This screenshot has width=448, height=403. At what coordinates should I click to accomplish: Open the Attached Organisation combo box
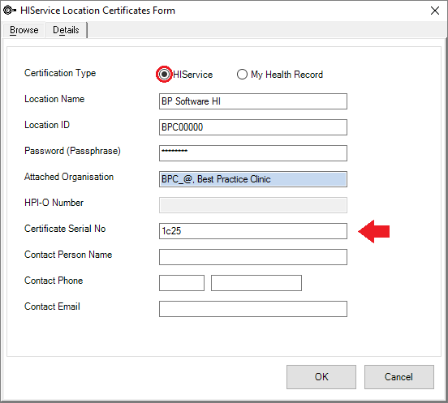tap(253, 179)
